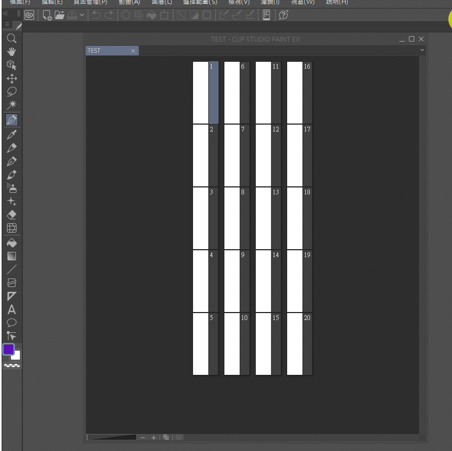The width and height of the screenshot is (452, 451).
Task: Open the tab list dropdown arrow
Action: tap(422, 50)
